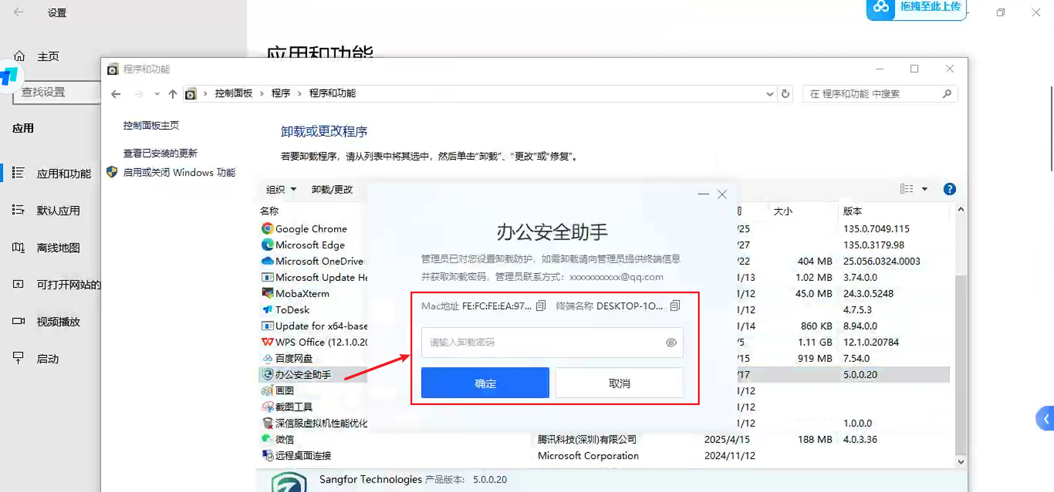Viewport: 1054px width, 492px height.
Task: Click 控制面板 breadcrumb
Action: point(234,93)
